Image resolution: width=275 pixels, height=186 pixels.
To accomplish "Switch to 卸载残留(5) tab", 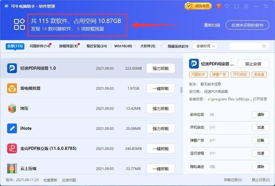I will [x=68, y=46].
